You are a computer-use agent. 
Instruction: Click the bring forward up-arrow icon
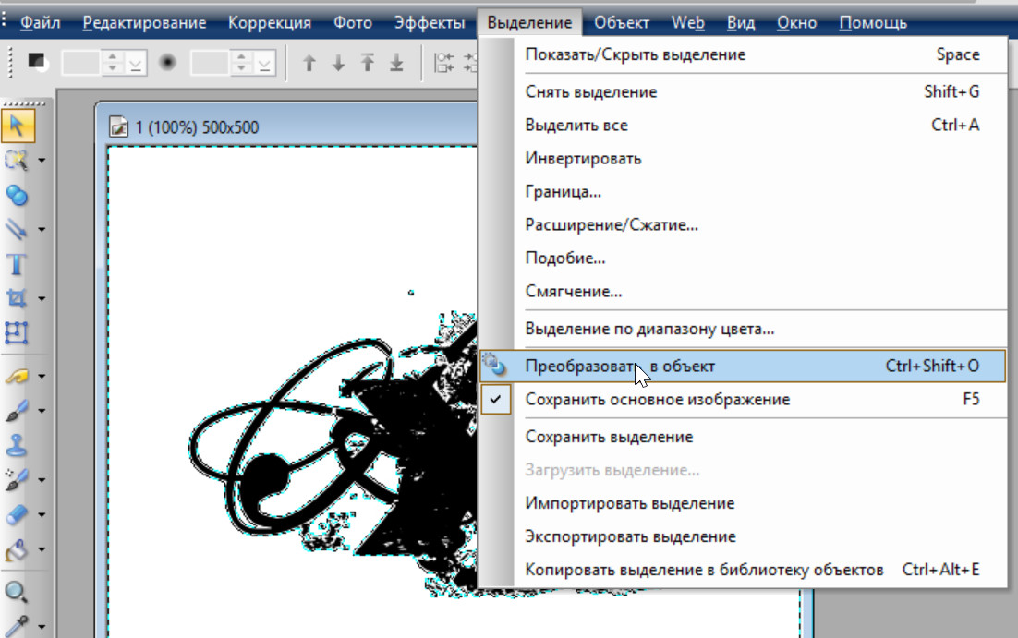click(x=309, y=63)
